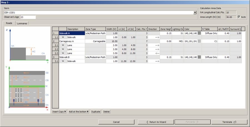The image size is (250, 127).
Task: Select the Sidewalk A description cell
Action: [x=72, y=33]
